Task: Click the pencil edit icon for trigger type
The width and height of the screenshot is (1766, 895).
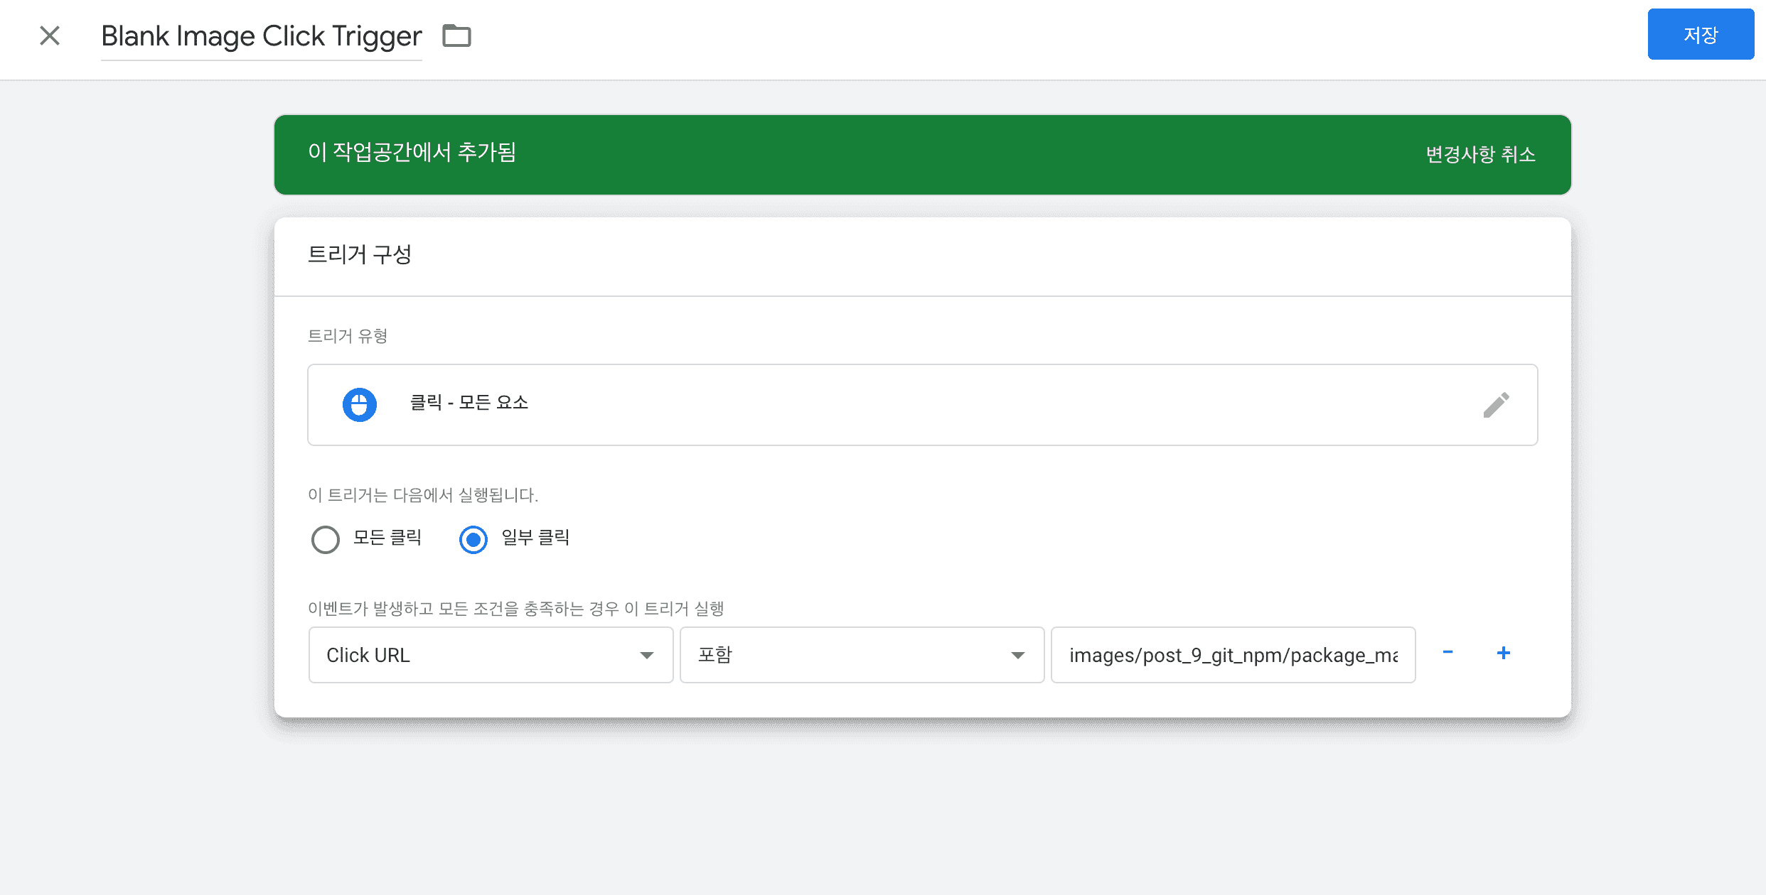Action: [x=1496, y=405]
